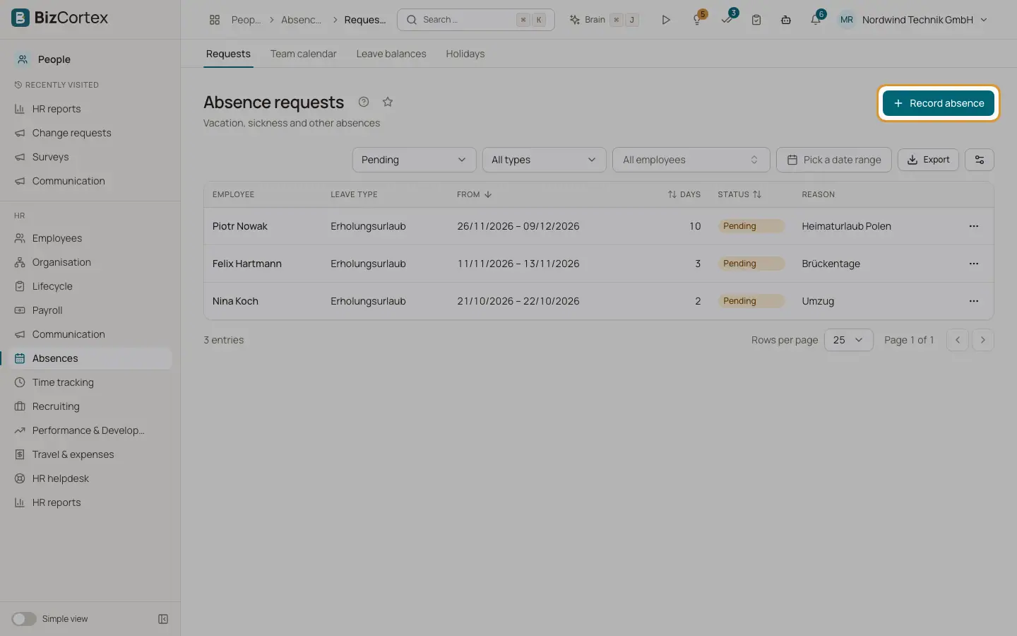The width and height of the screenshot is (1017, 636).
Task: Open the column settings sliders icon
Action: pyautogui.click(x=980, y=160)
